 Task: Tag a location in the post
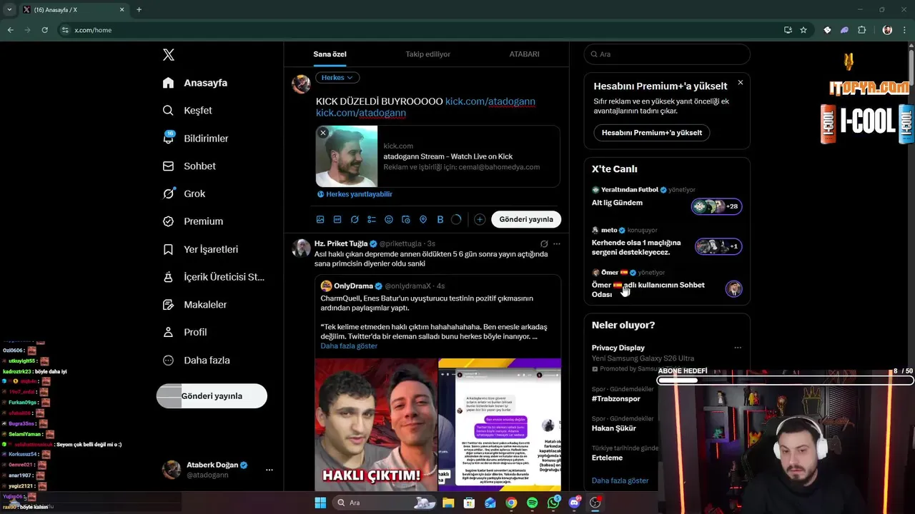[x=423, y=219]
